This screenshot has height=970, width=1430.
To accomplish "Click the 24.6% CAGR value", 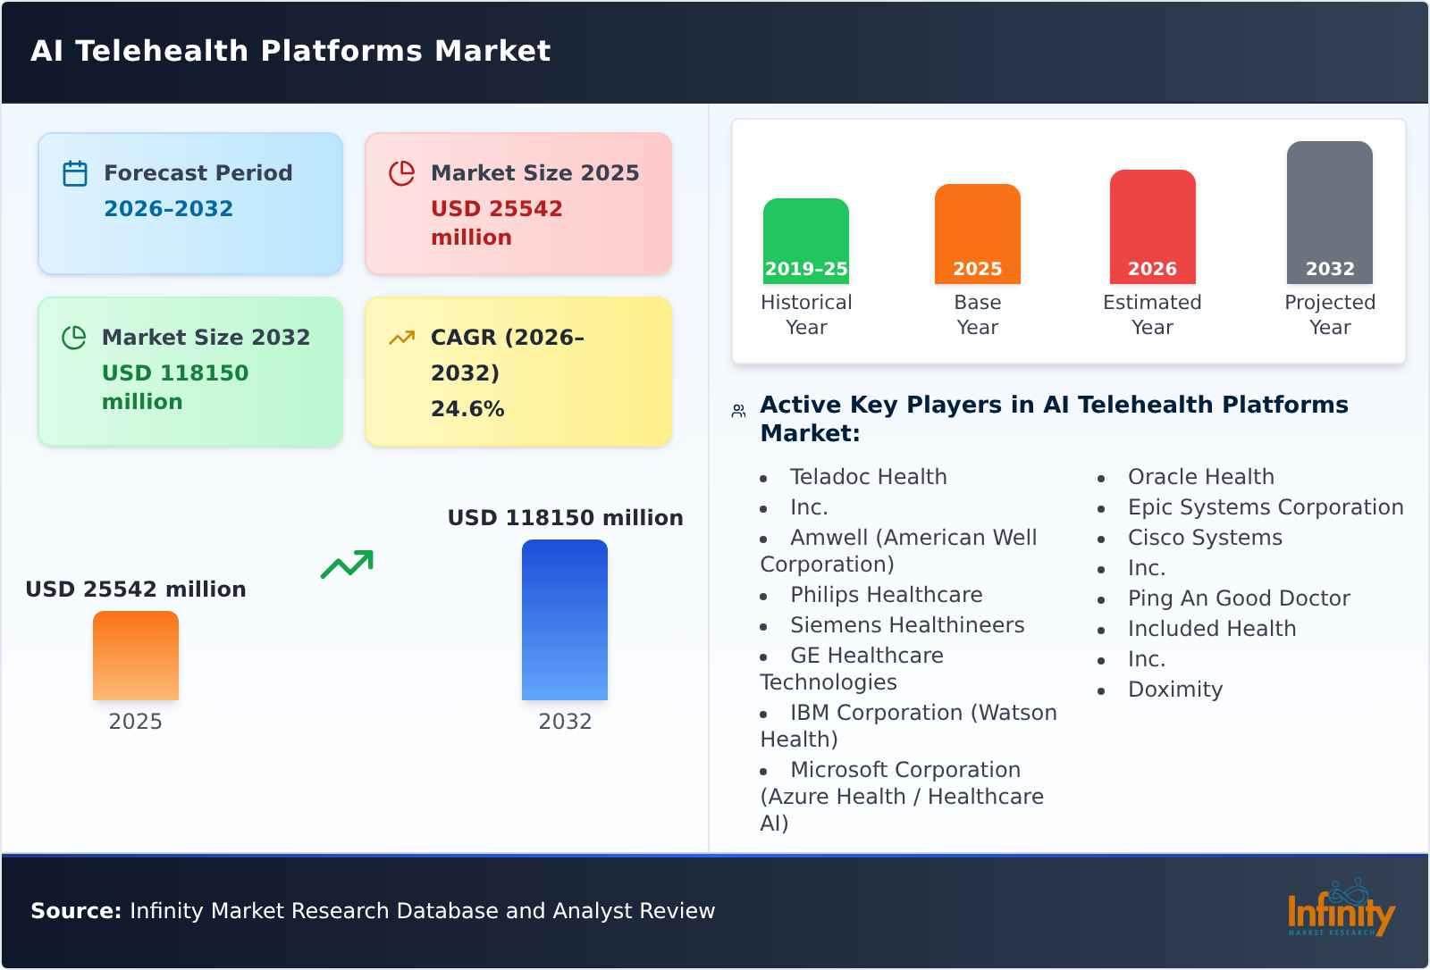I will (x=467, y=409).
